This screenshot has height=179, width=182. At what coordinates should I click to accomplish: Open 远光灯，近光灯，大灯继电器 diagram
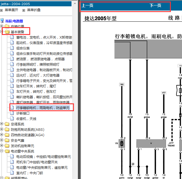tap(38, 75)
